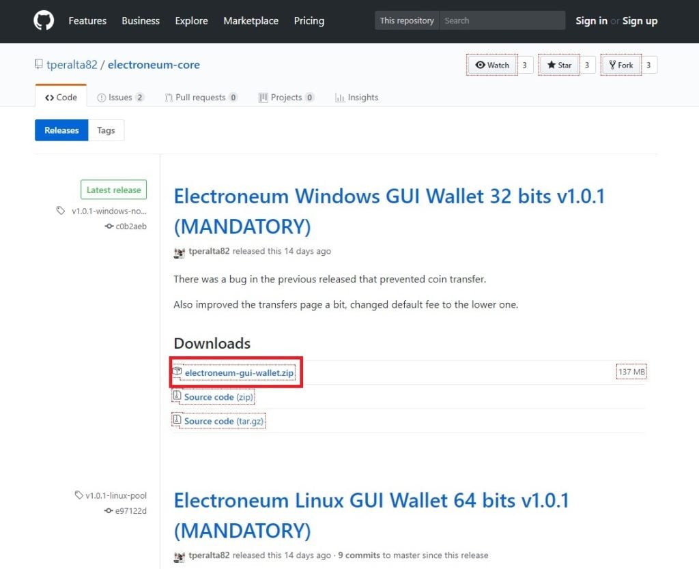Screen dimensions: 699x569
Task: Click the Latest release badge
Action: pyautogui.click(x=114, y=190)
